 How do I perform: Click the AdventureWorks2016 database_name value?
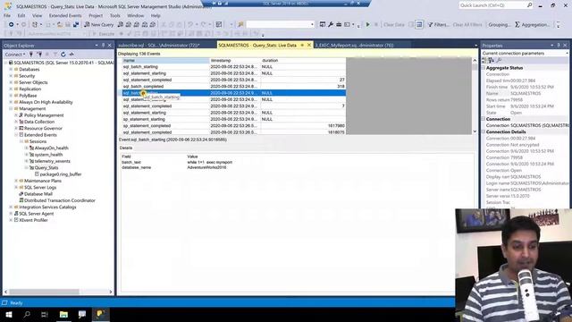pos(206,167)
